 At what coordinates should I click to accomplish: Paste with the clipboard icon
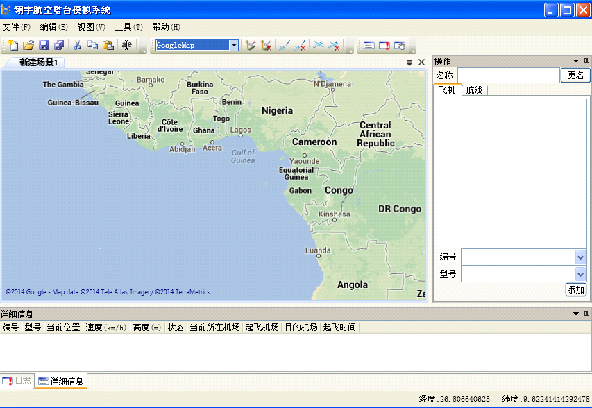coord(108,45)
